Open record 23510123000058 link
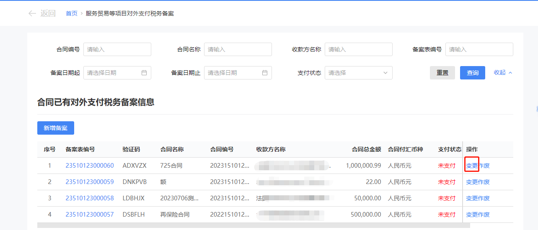 [90, 198]
